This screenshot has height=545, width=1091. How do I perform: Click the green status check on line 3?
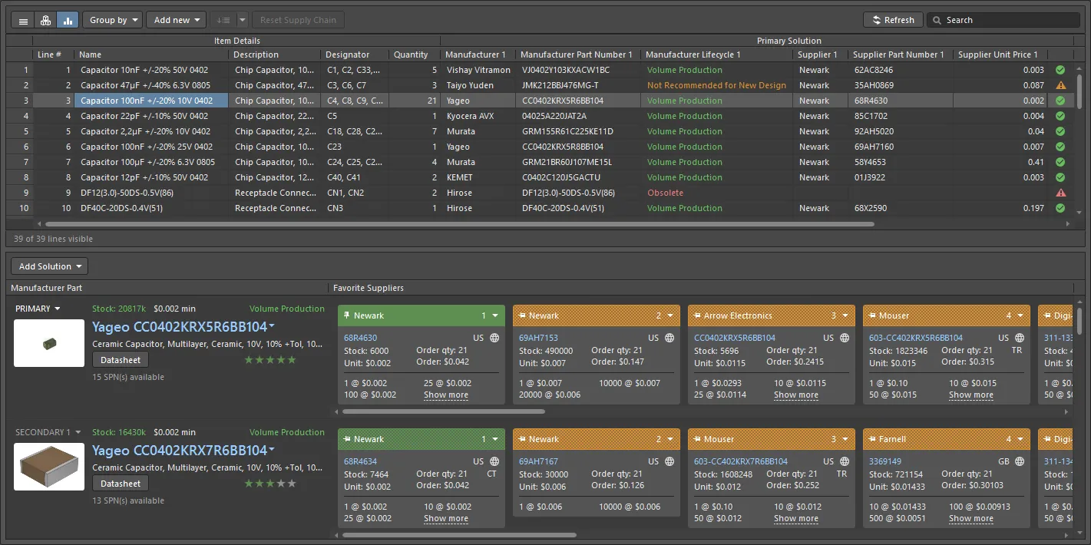(x=1060, y=101)
